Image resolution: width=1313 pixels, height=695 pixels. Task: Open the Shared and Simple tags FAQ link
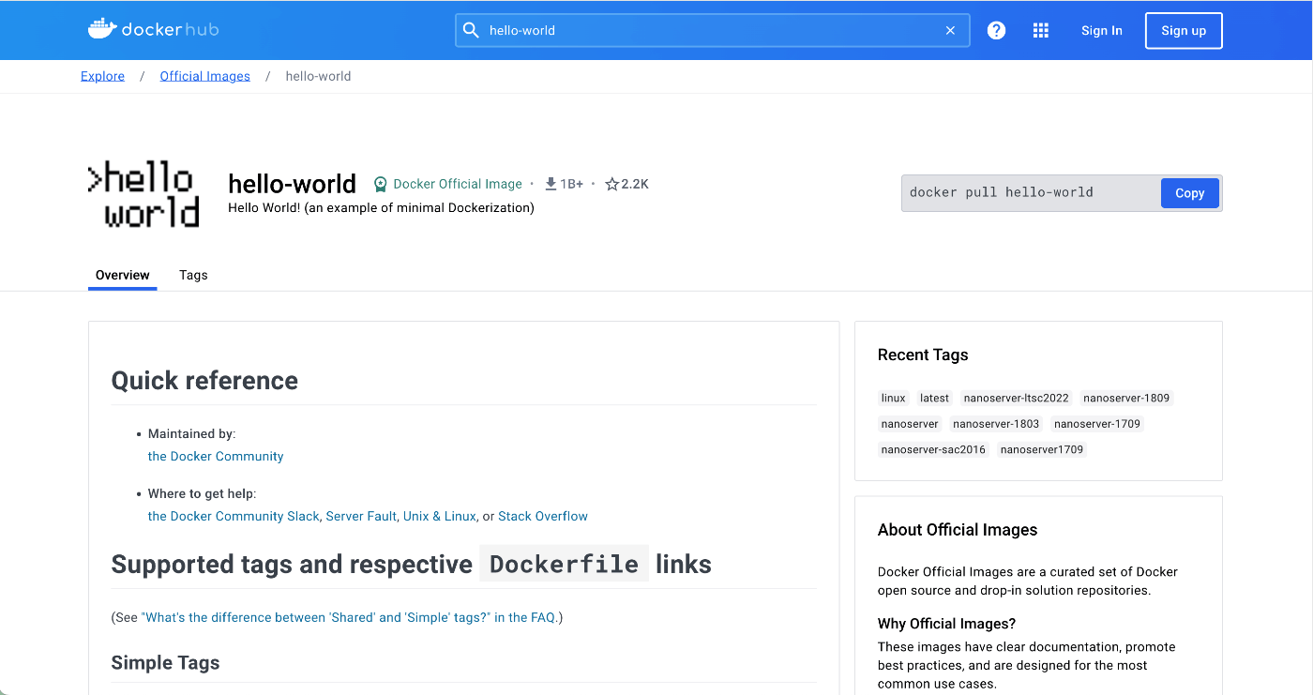(350, 617)
